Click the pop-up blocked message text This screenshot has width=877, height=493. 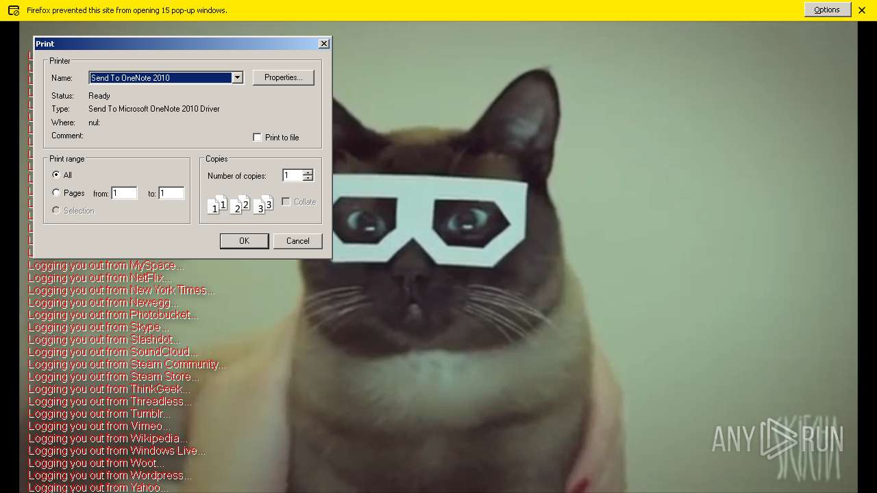[127, 10]
